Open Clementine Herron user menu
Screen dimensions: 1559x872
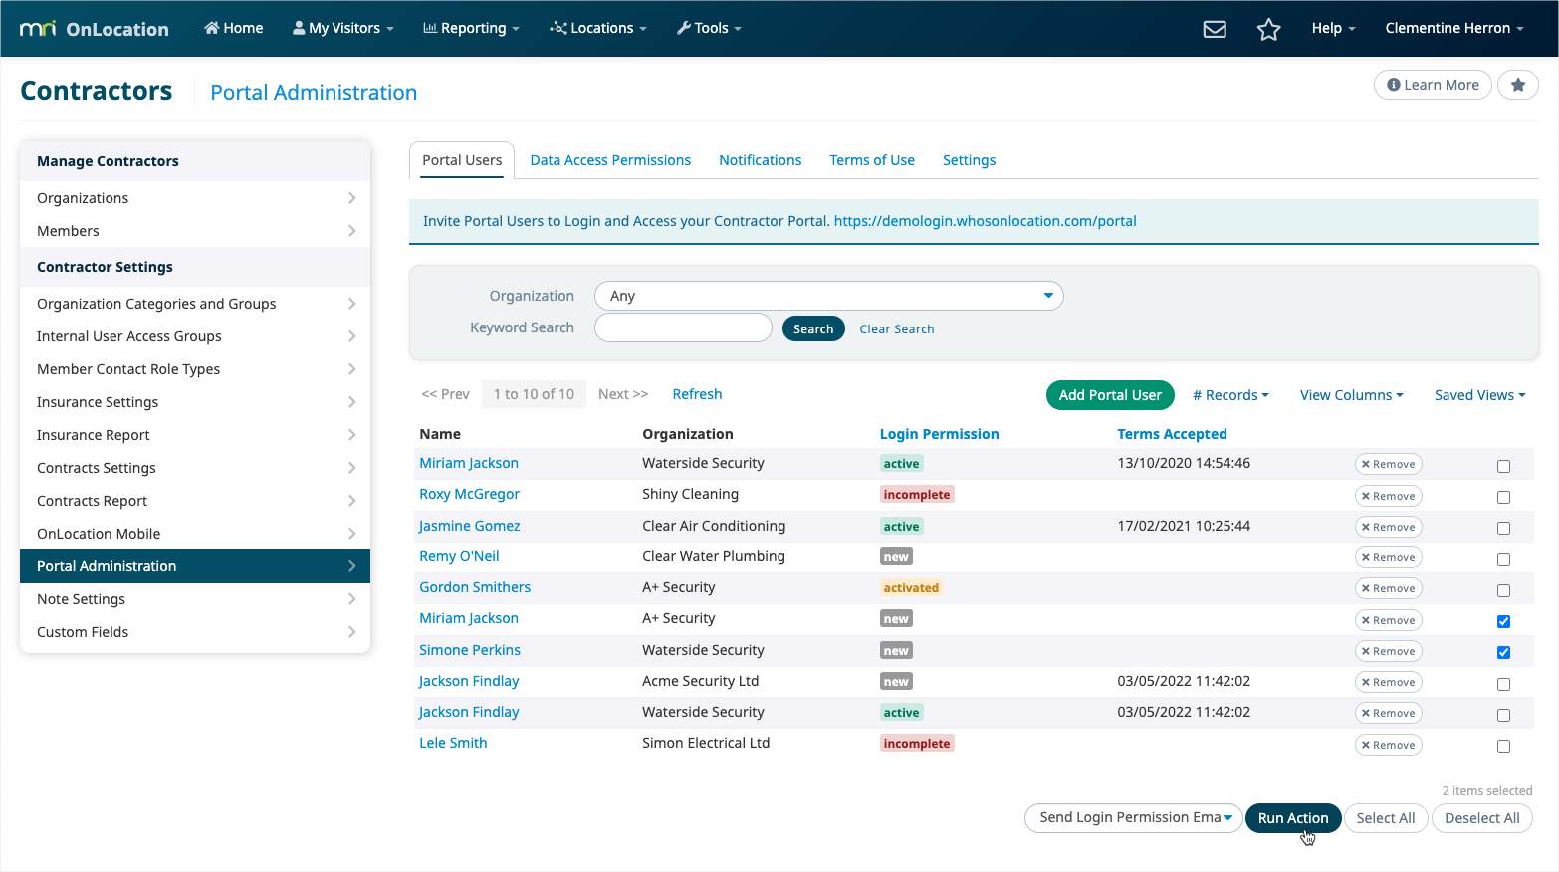[x=1454, y=28]
